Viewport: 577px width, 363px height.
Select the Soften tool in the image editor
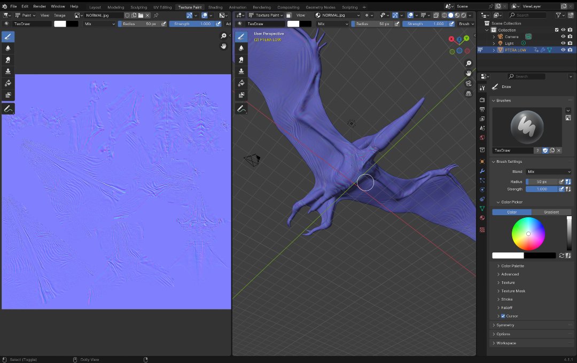(x=8, y=48)
